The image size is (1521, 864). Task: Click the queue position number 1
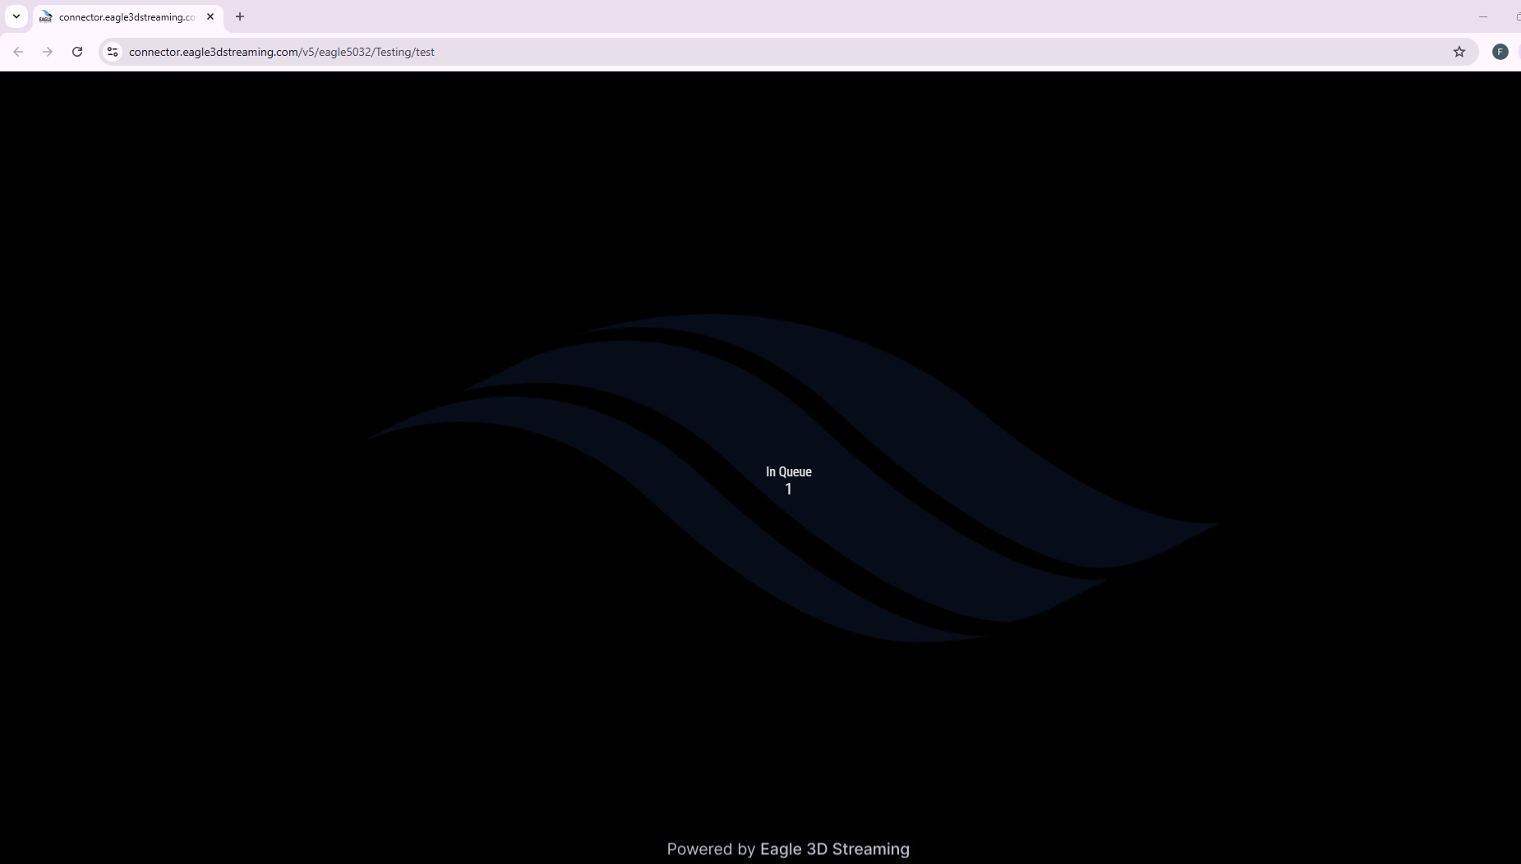[x=788, y=489]
